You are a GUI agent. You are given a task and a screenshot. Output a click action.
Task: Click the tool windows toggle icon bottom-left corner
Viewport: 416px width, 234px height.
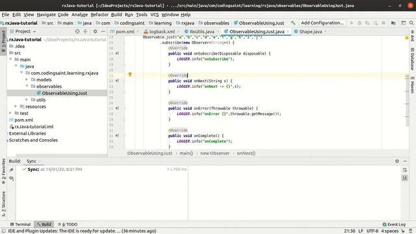3,231
